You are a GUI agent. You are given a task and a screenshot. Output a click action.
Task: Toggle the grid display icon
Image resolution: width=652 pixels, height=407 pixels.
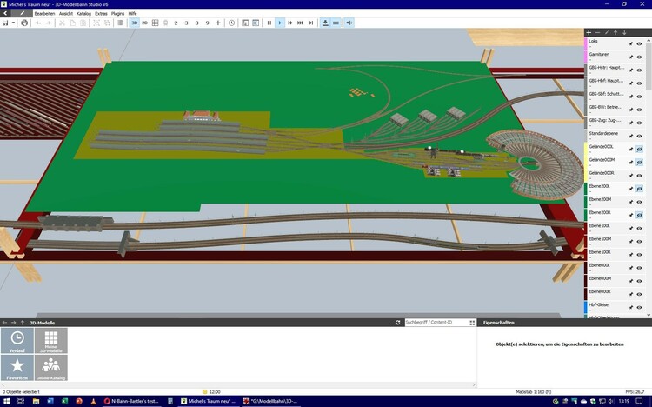(155, 23)
